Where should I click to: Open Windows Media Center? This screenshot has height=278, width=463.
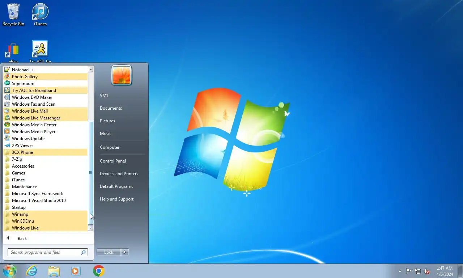pos(46,125)
